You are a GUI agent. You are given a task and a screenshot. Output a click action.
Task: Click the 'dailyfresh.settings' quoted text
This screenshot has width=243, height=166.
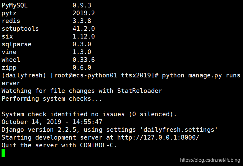[179, 130]
